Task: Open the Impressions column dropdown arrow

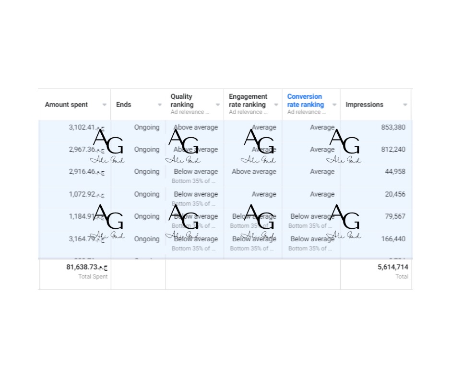Action: coord(405,105)
